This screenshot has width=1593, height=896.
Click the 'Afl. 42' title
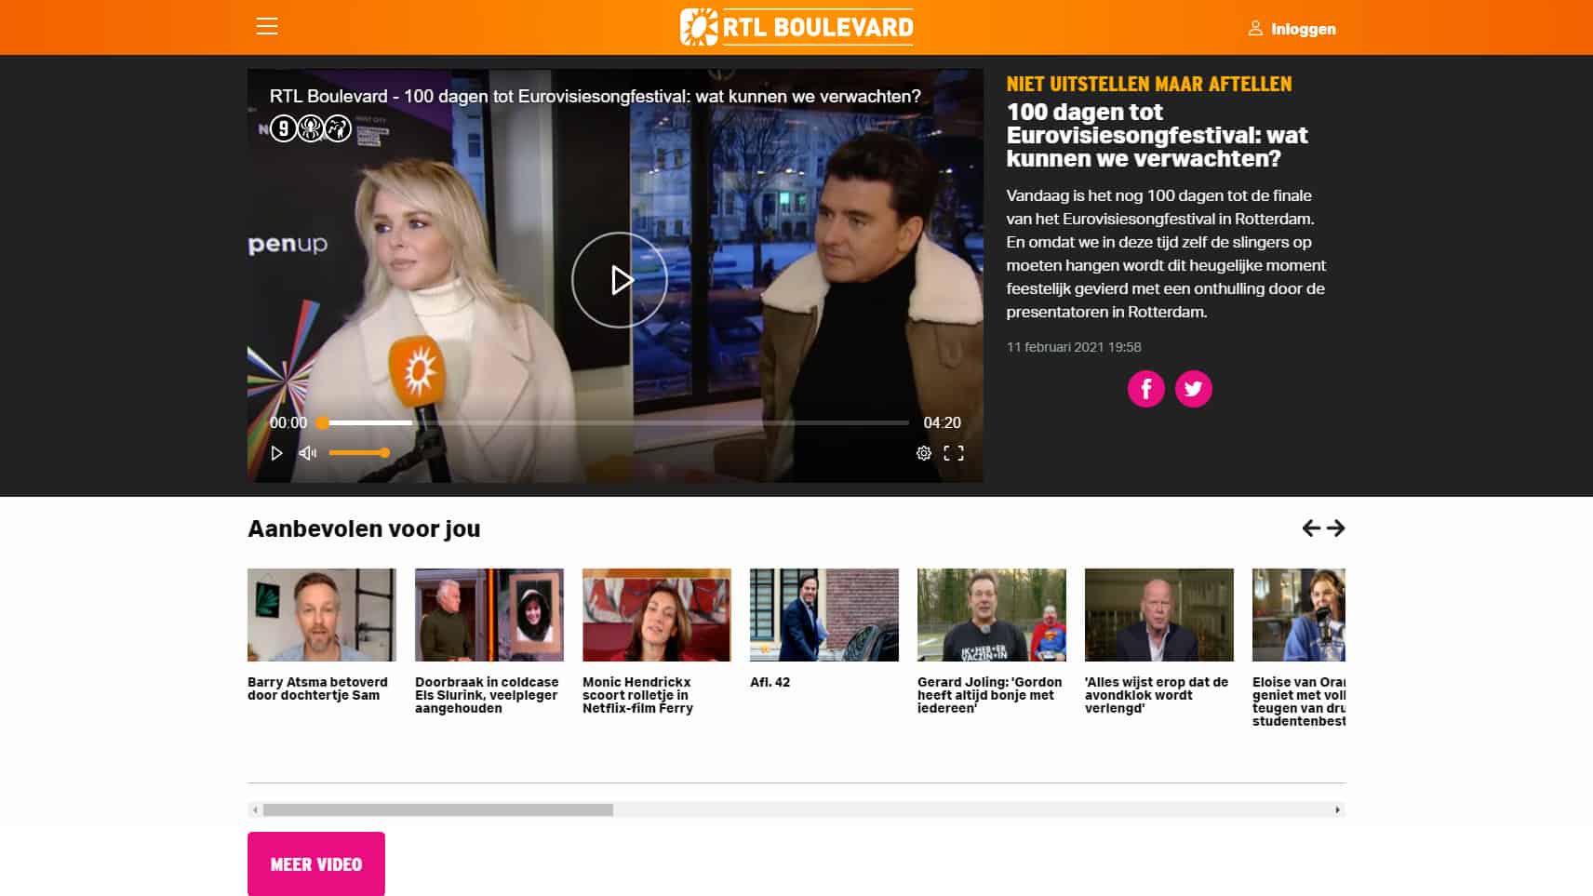click(770, 682)
